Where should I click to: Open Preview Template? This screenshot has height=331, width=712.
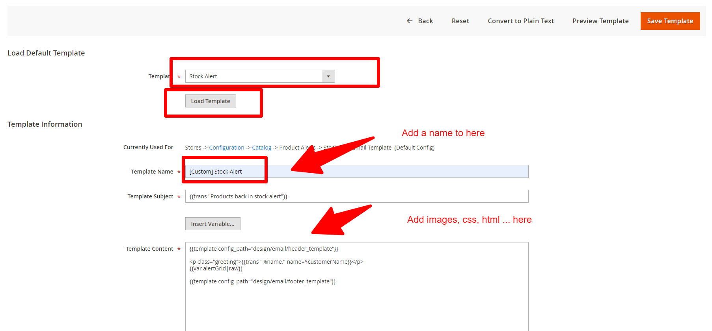(600, 21)
